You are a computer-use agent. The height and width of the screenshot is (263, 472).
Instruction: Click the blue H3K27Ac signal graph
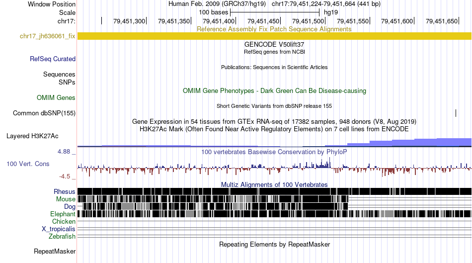pos(274,143)
